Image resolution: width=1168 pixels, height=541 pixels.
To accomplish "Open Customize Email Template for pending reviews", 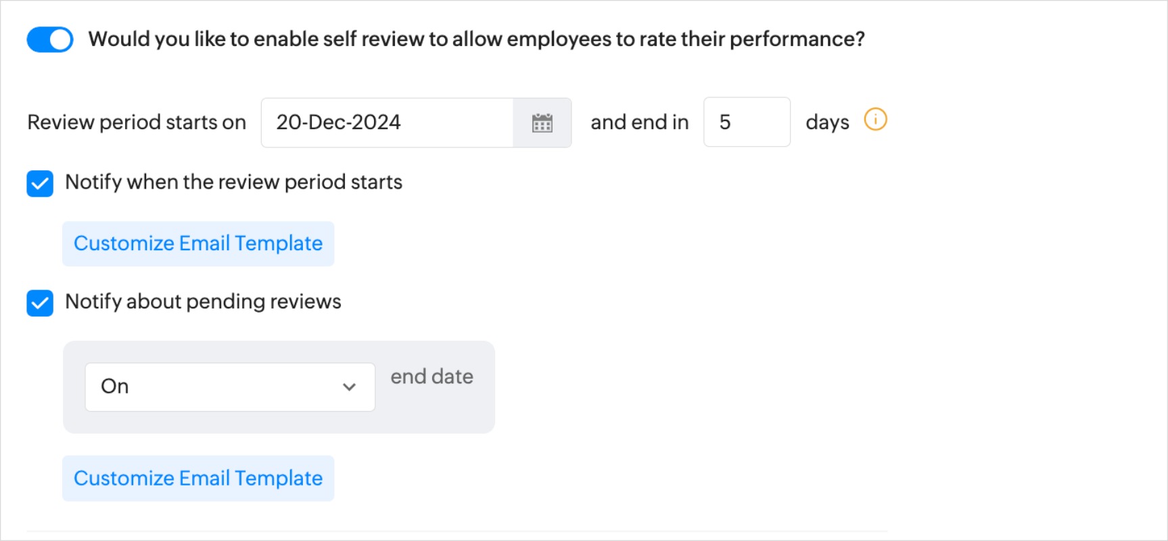I will tap(198, 478).
